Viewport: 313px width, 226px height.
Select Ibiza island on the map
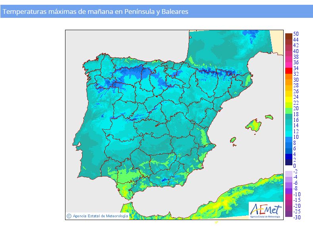click(233, 140)
